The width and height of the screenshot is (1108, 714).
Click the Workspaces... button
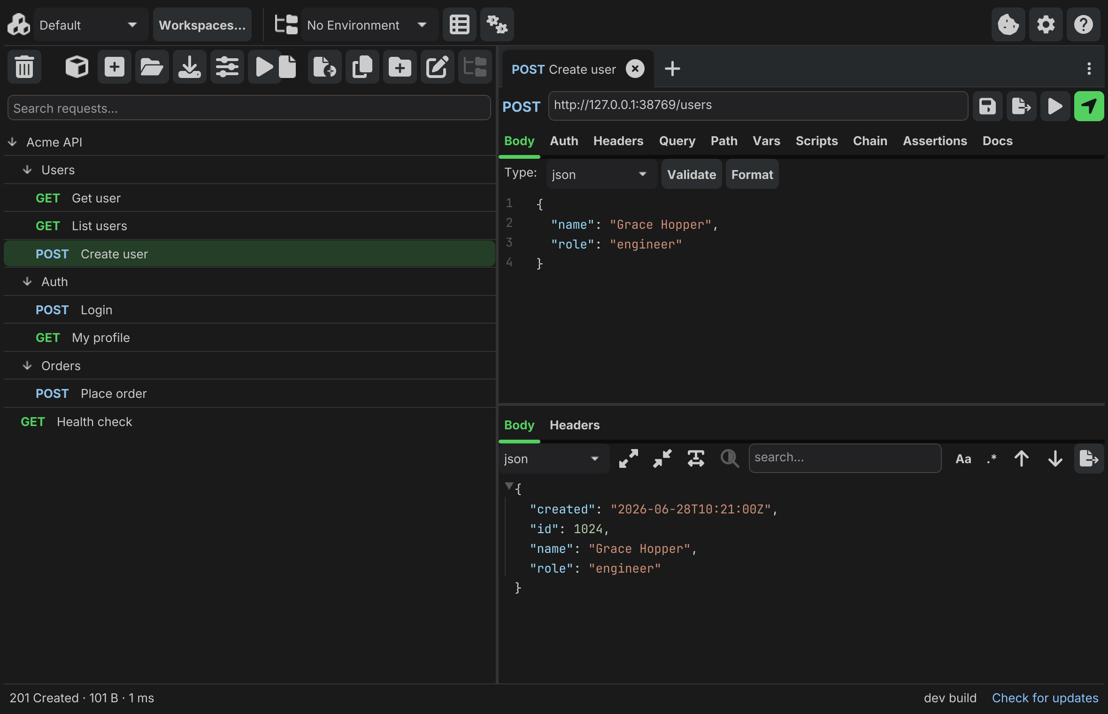point(202,24)
